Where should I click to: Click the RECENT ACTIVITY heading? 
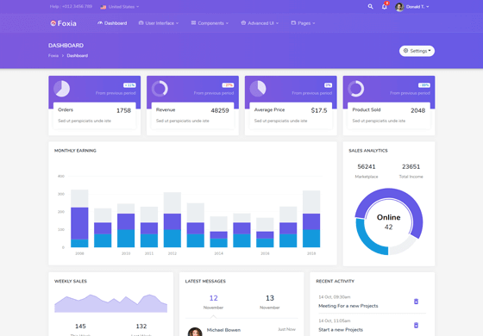coord(336,281)
